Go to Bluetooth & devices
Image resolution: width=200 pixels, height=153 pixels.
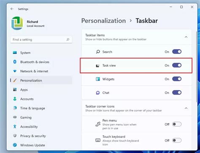tap(41, 62)
